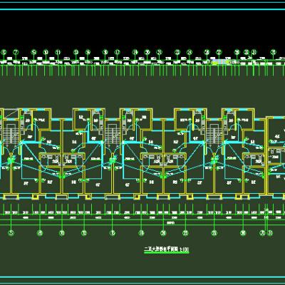Viewport: 285px width, 285px height.
Task: Click the last axis bubble in the top grid row
Action: 274,52
